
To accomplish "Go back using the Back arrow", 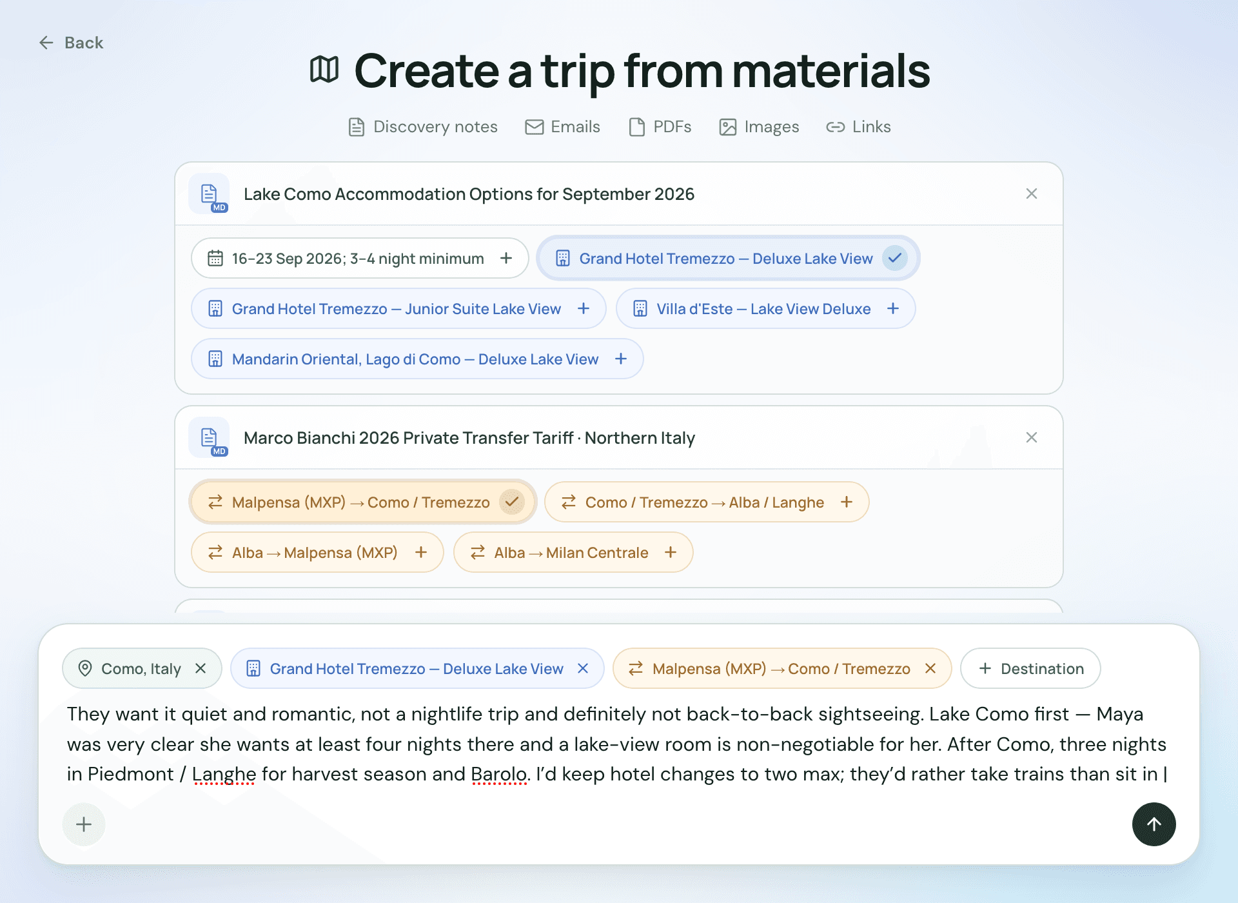I will [71, 43].
